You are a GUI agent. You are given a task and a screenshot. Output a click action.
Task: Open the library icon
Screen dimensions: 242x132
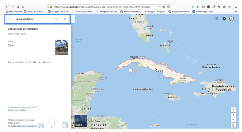coord(198,7)
